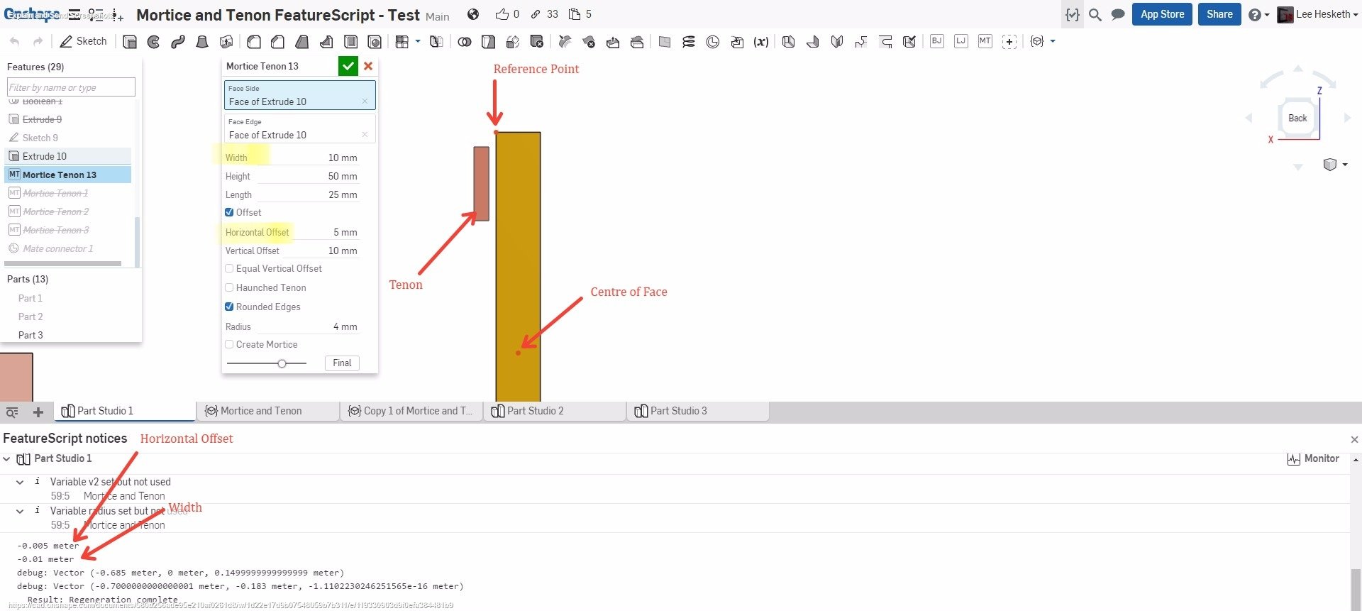Click the insert new tab plus icon
Screen dimensions: 1362x611
pos(38,412)
